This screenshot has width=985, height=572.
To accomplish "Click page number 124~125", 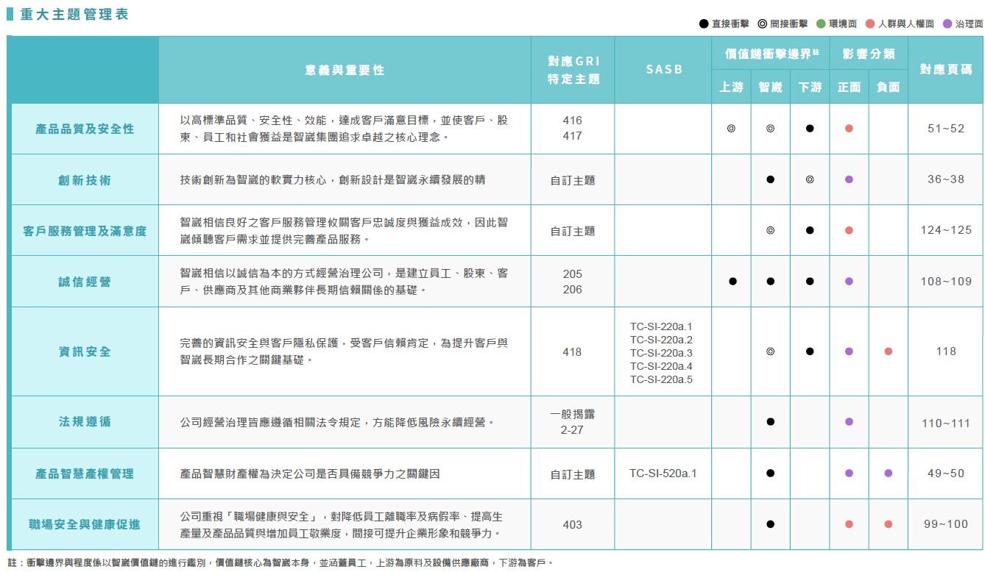I will click(x=946, y=230).
